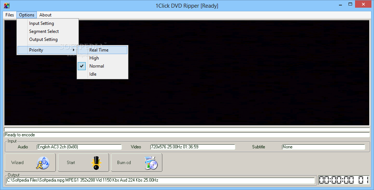The width and height of the screenshot is (374, 190).
Task: Click the 1Click DVD Ripper title bar icon
Action: click(7, 5)
